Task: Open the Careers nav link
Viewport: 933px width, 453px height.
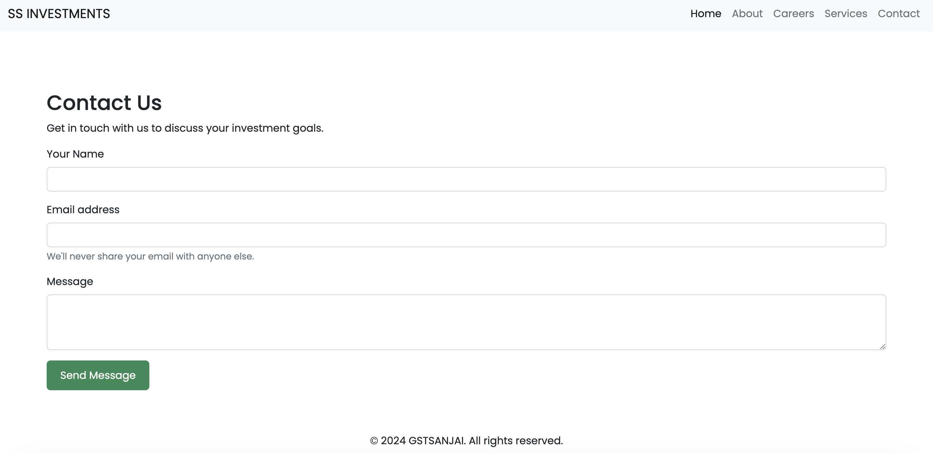Action: [x=793, y=14]
